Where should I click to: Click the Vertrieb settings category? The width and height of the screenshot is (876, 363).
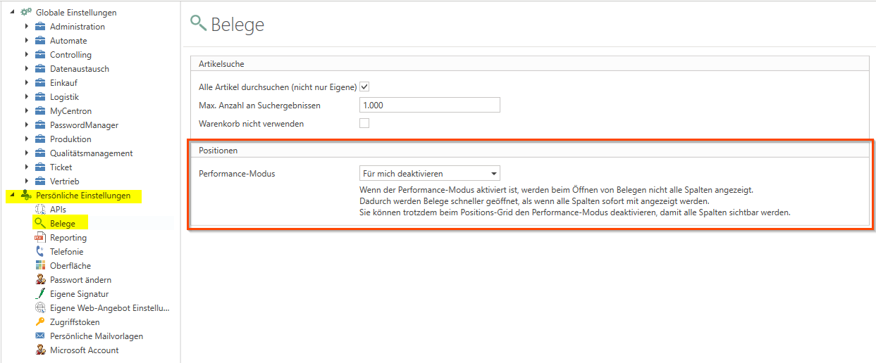tap(65, 181)
